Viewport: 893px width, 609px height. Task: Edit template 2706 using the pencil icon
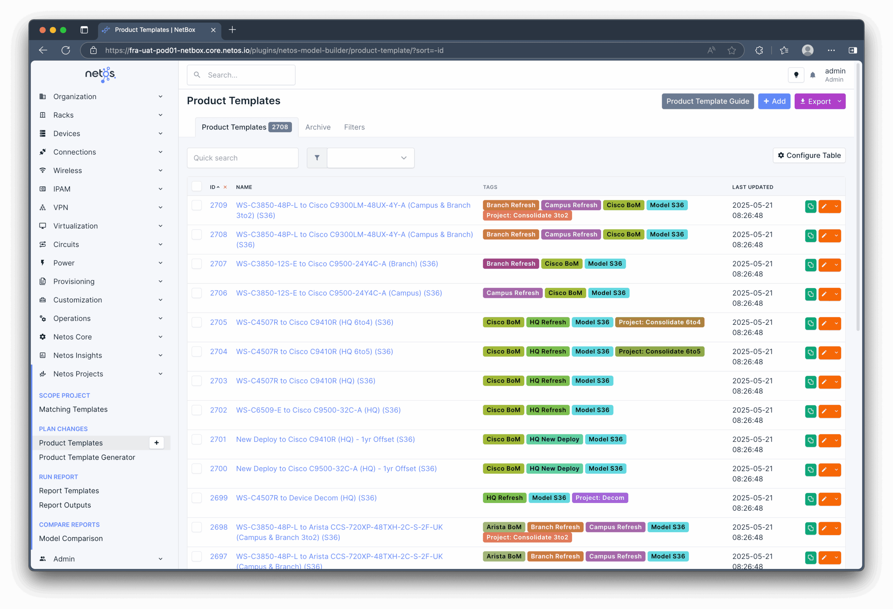coord(824,294)
